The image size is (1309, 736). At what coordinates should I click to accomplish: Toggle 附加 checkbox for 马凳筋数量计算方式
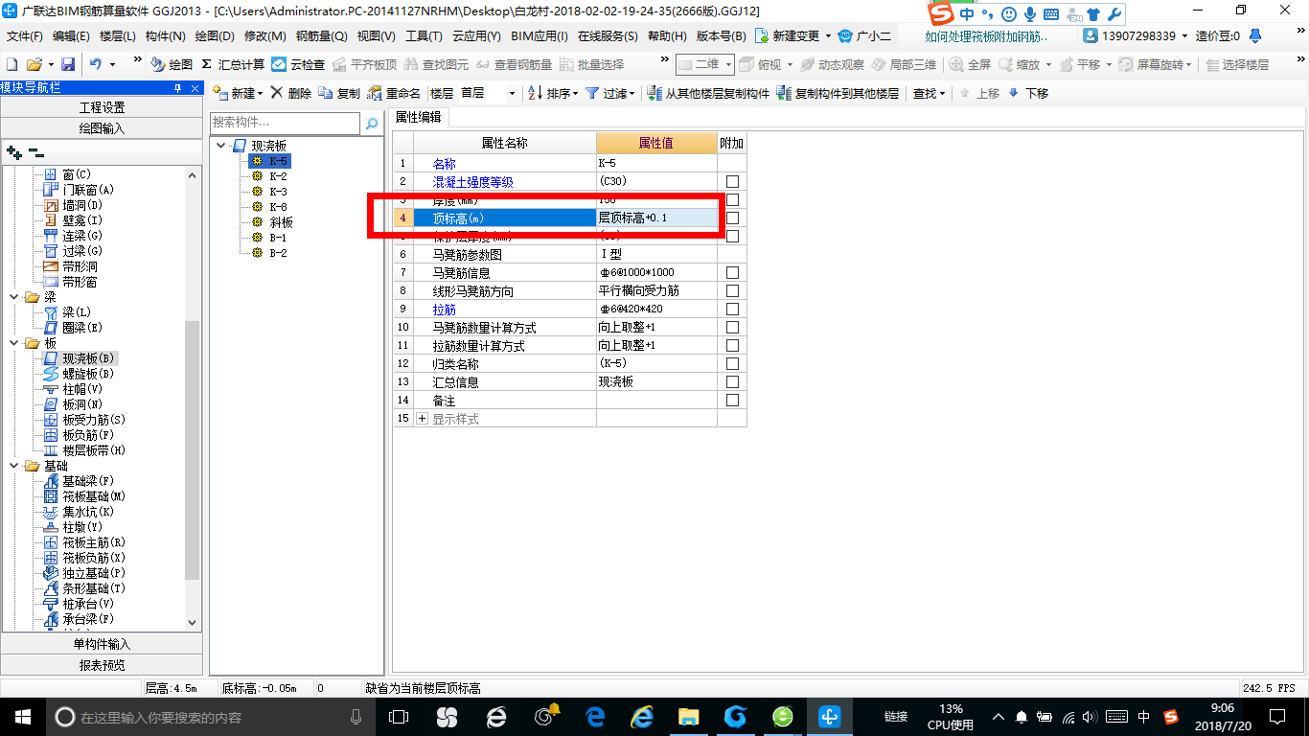pos(732,327)
